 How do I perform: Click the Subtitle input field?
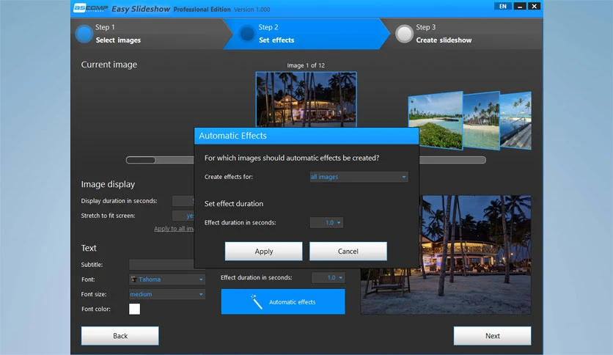161,265
